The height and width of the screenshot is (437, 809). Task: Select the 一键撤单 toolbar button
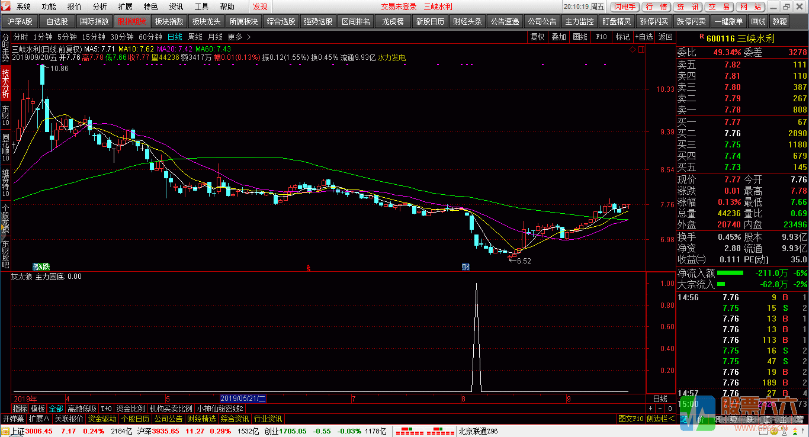728,21
